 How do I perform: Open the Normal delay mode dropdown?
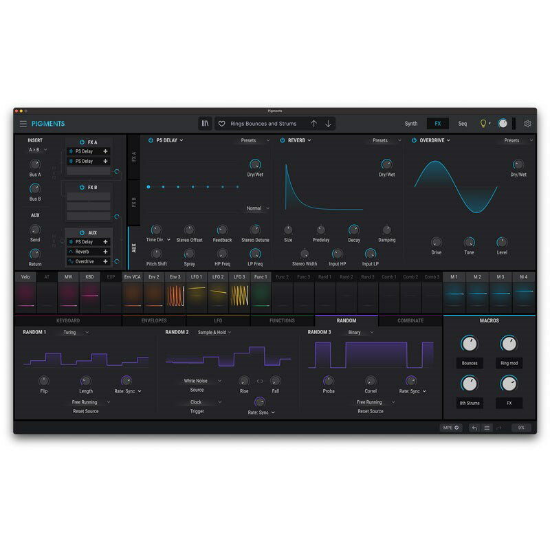258,208
